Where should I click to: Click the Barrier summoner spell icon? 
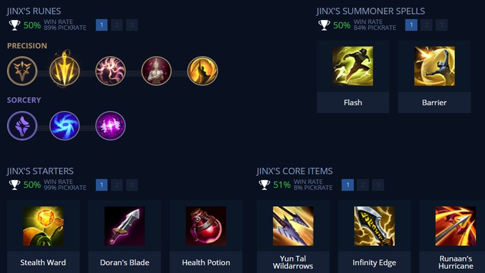point(434,66)
